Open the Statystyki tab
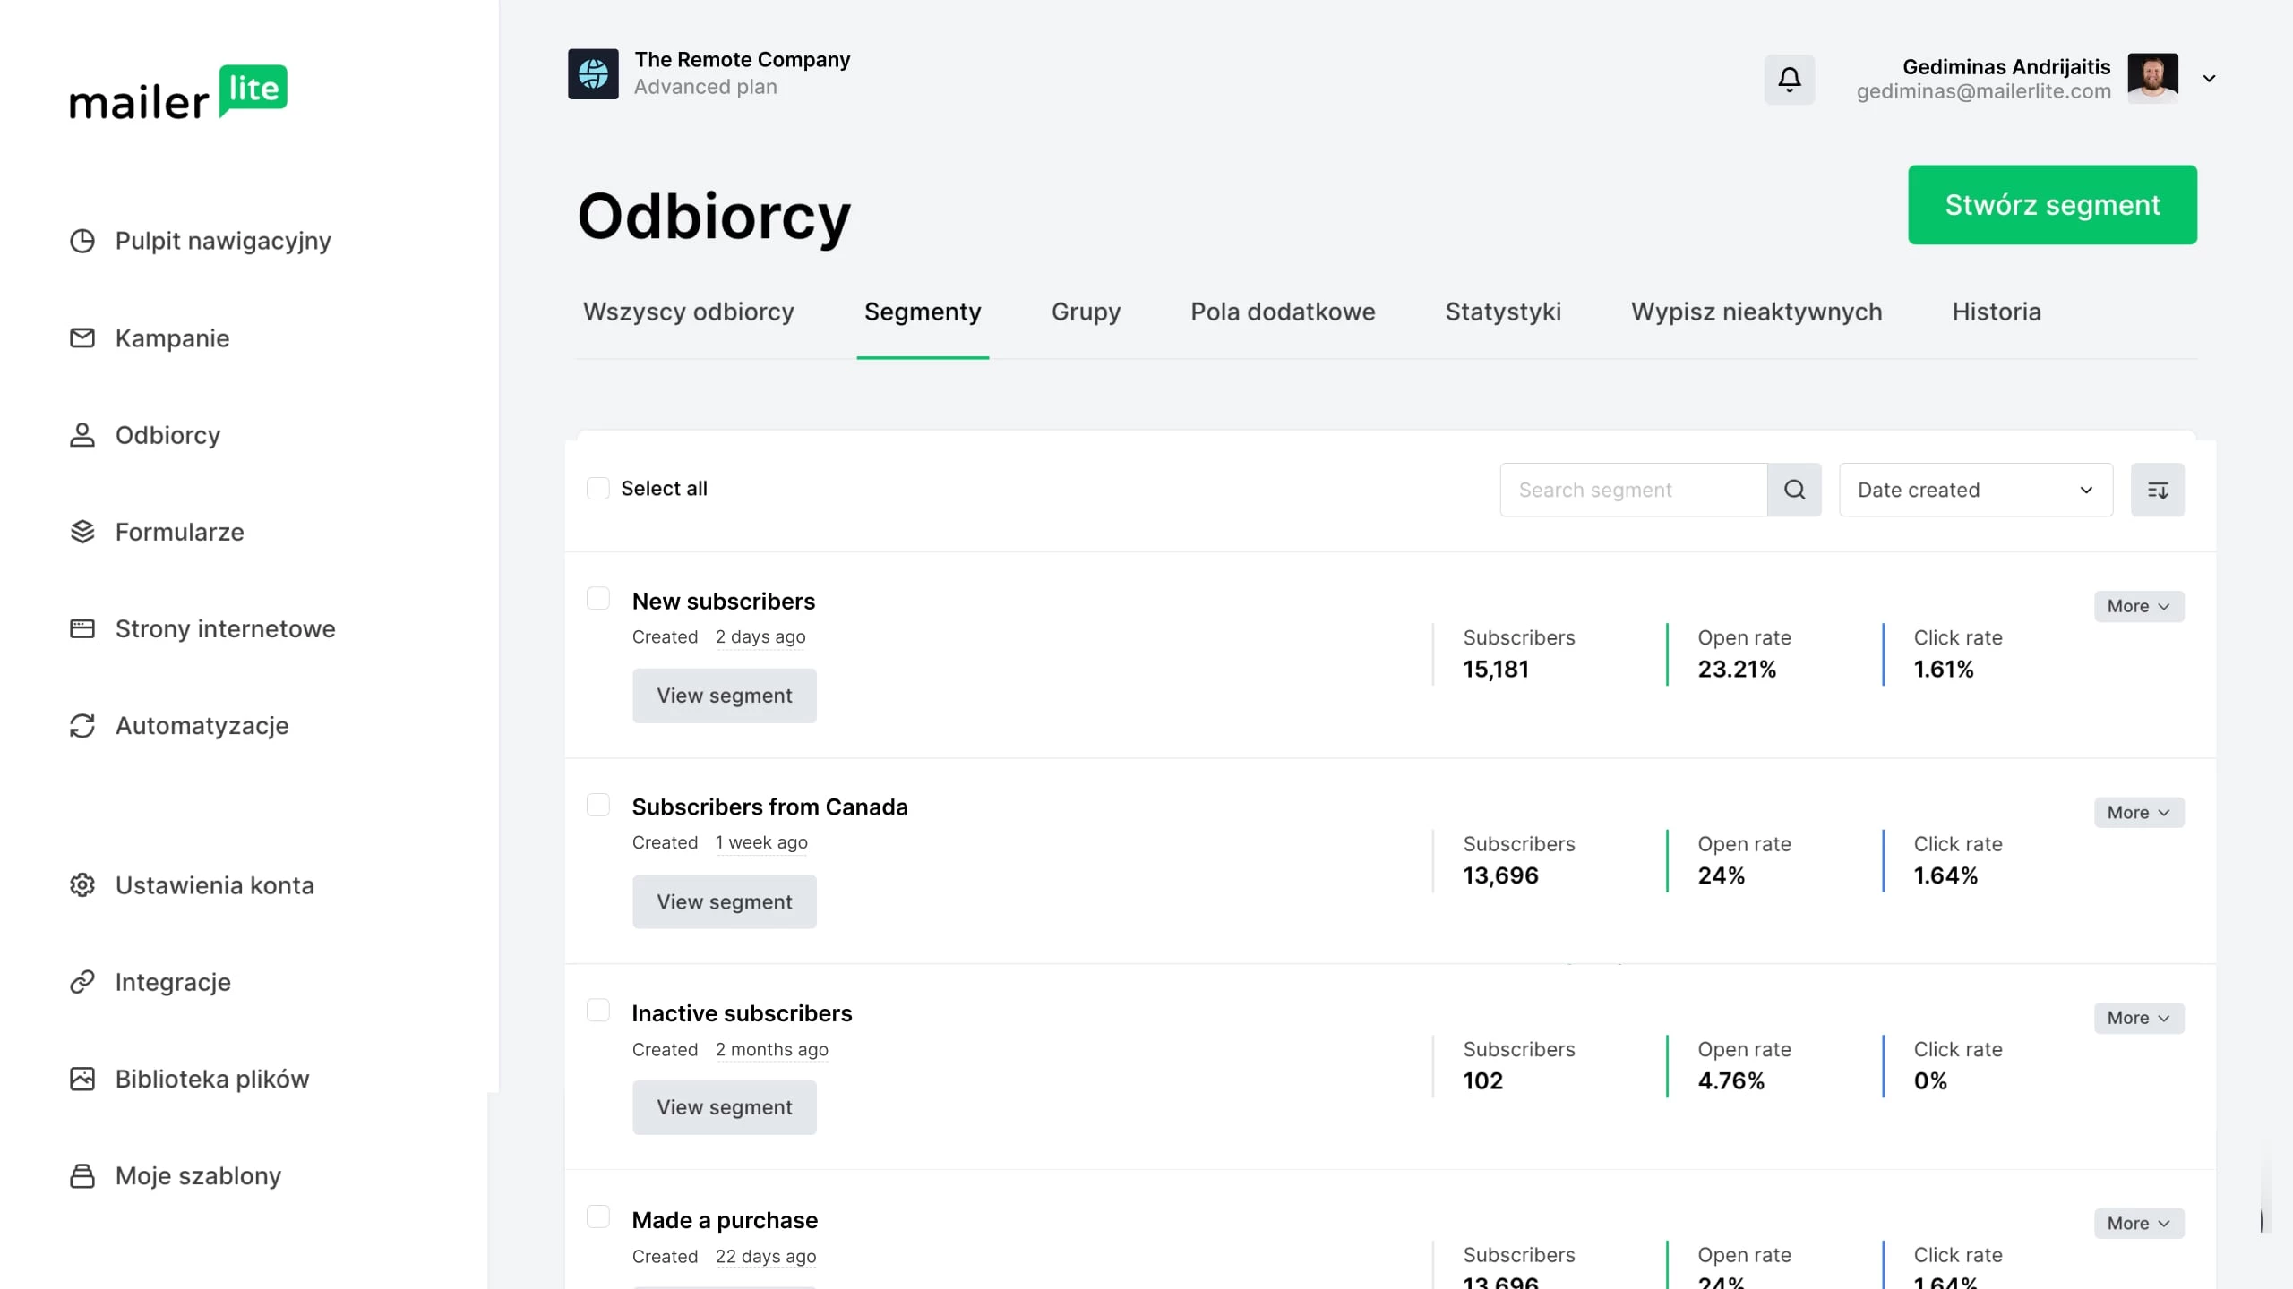 (x=1502, y=312)
